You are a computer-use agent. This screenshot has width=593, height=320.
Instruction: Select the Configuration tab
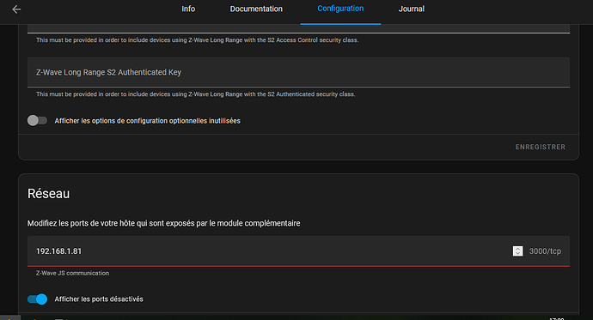click(340, 9)
